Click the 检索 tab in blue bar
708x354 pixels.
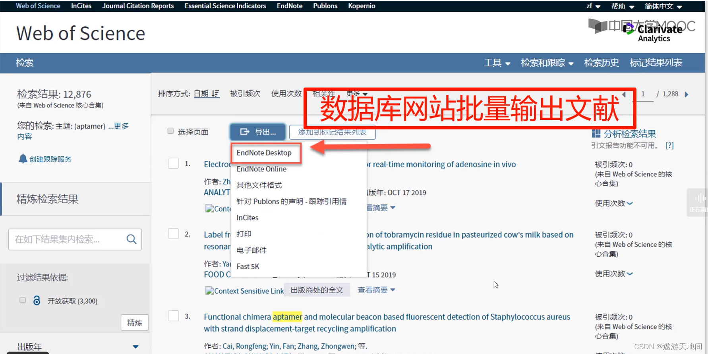[x=25, y=63]
